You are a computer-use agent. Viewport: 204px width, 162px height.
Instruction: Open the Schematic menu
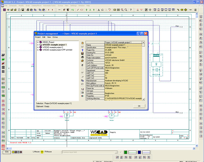(x=13, y=6)
